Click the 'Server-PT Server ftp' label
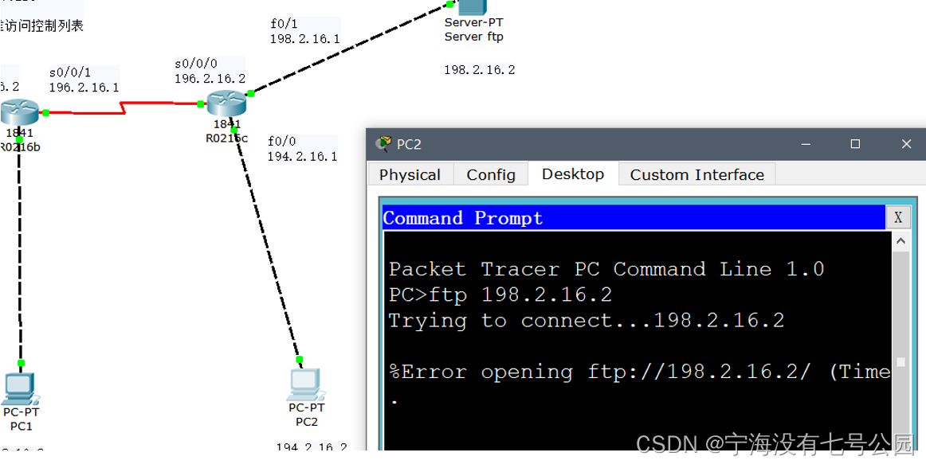Screen dimensions: 926x464 [473, 29]
